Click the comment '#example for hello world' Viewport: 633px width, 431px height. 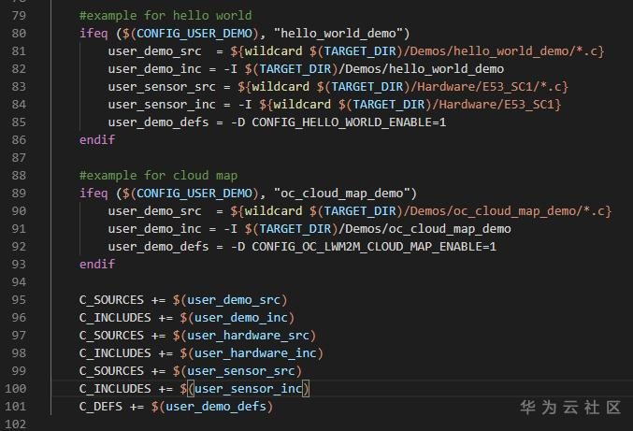pyautogui.click(x=165, y=15)
